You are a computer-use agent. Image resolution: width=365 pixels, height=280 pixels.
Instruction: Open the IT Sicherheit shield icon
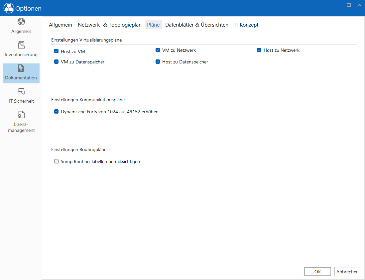click(x=21, y=91)
